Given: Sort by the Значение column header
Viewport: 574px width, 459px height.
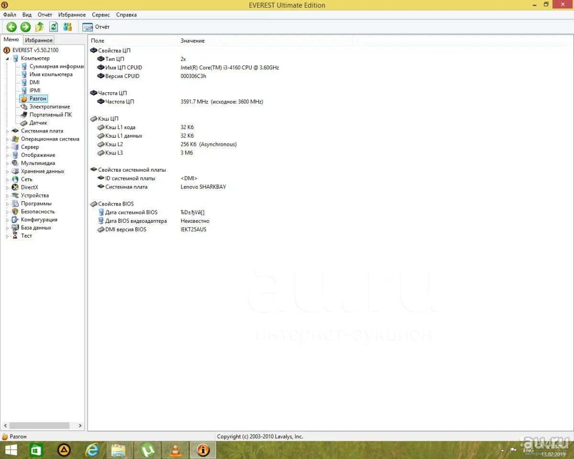Looking at the screenshot, I should point(265,41).
